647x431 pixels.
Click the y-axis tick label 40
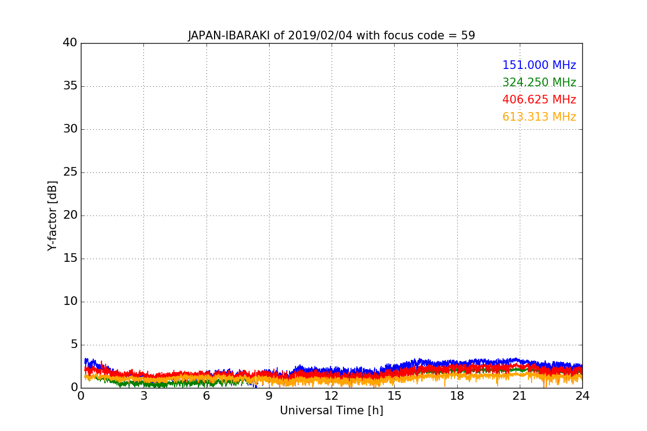[x=70, y=43]
